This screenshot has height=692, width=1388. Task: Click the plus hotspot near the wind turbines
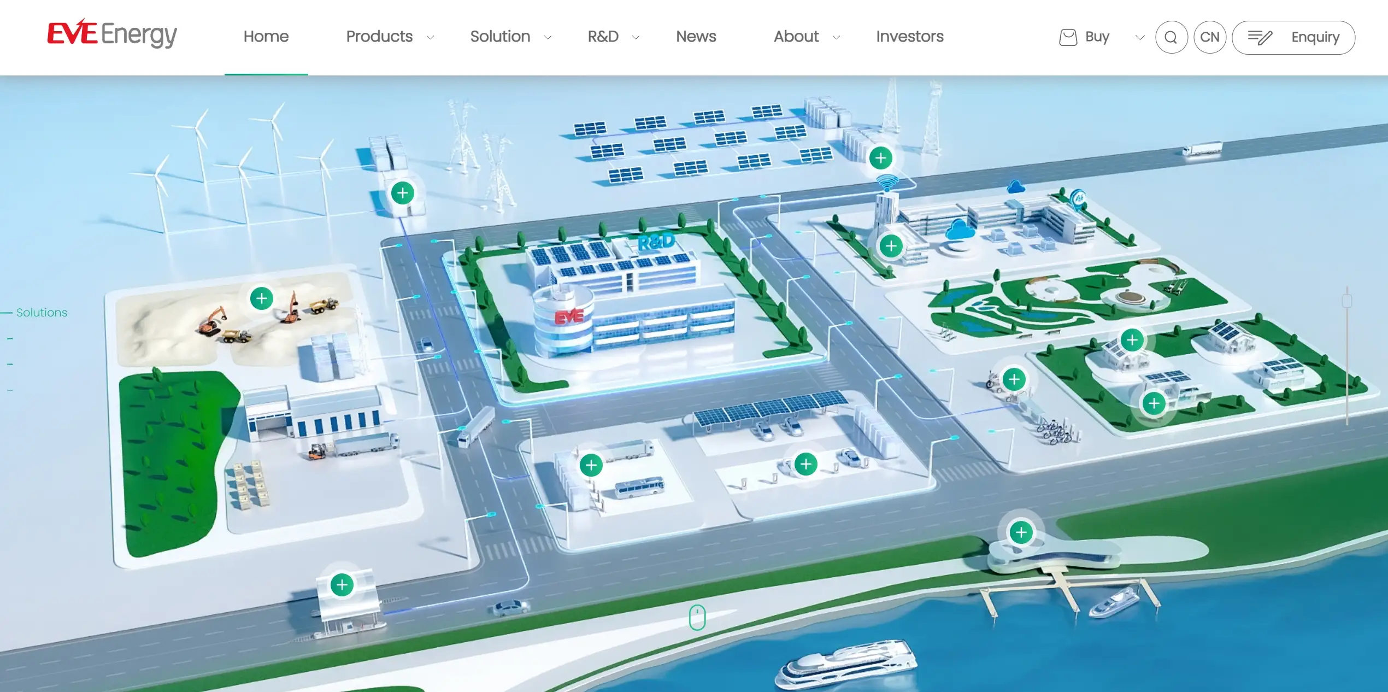coord(403,193)
